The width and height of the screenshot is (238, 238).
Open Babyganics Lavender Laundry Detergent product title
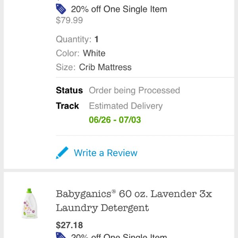(134, 201)
